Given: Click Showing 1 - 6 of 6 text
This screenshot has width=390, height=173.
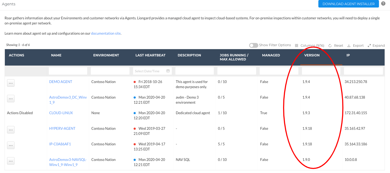Looking at the screenshot, I should point(18,45).
